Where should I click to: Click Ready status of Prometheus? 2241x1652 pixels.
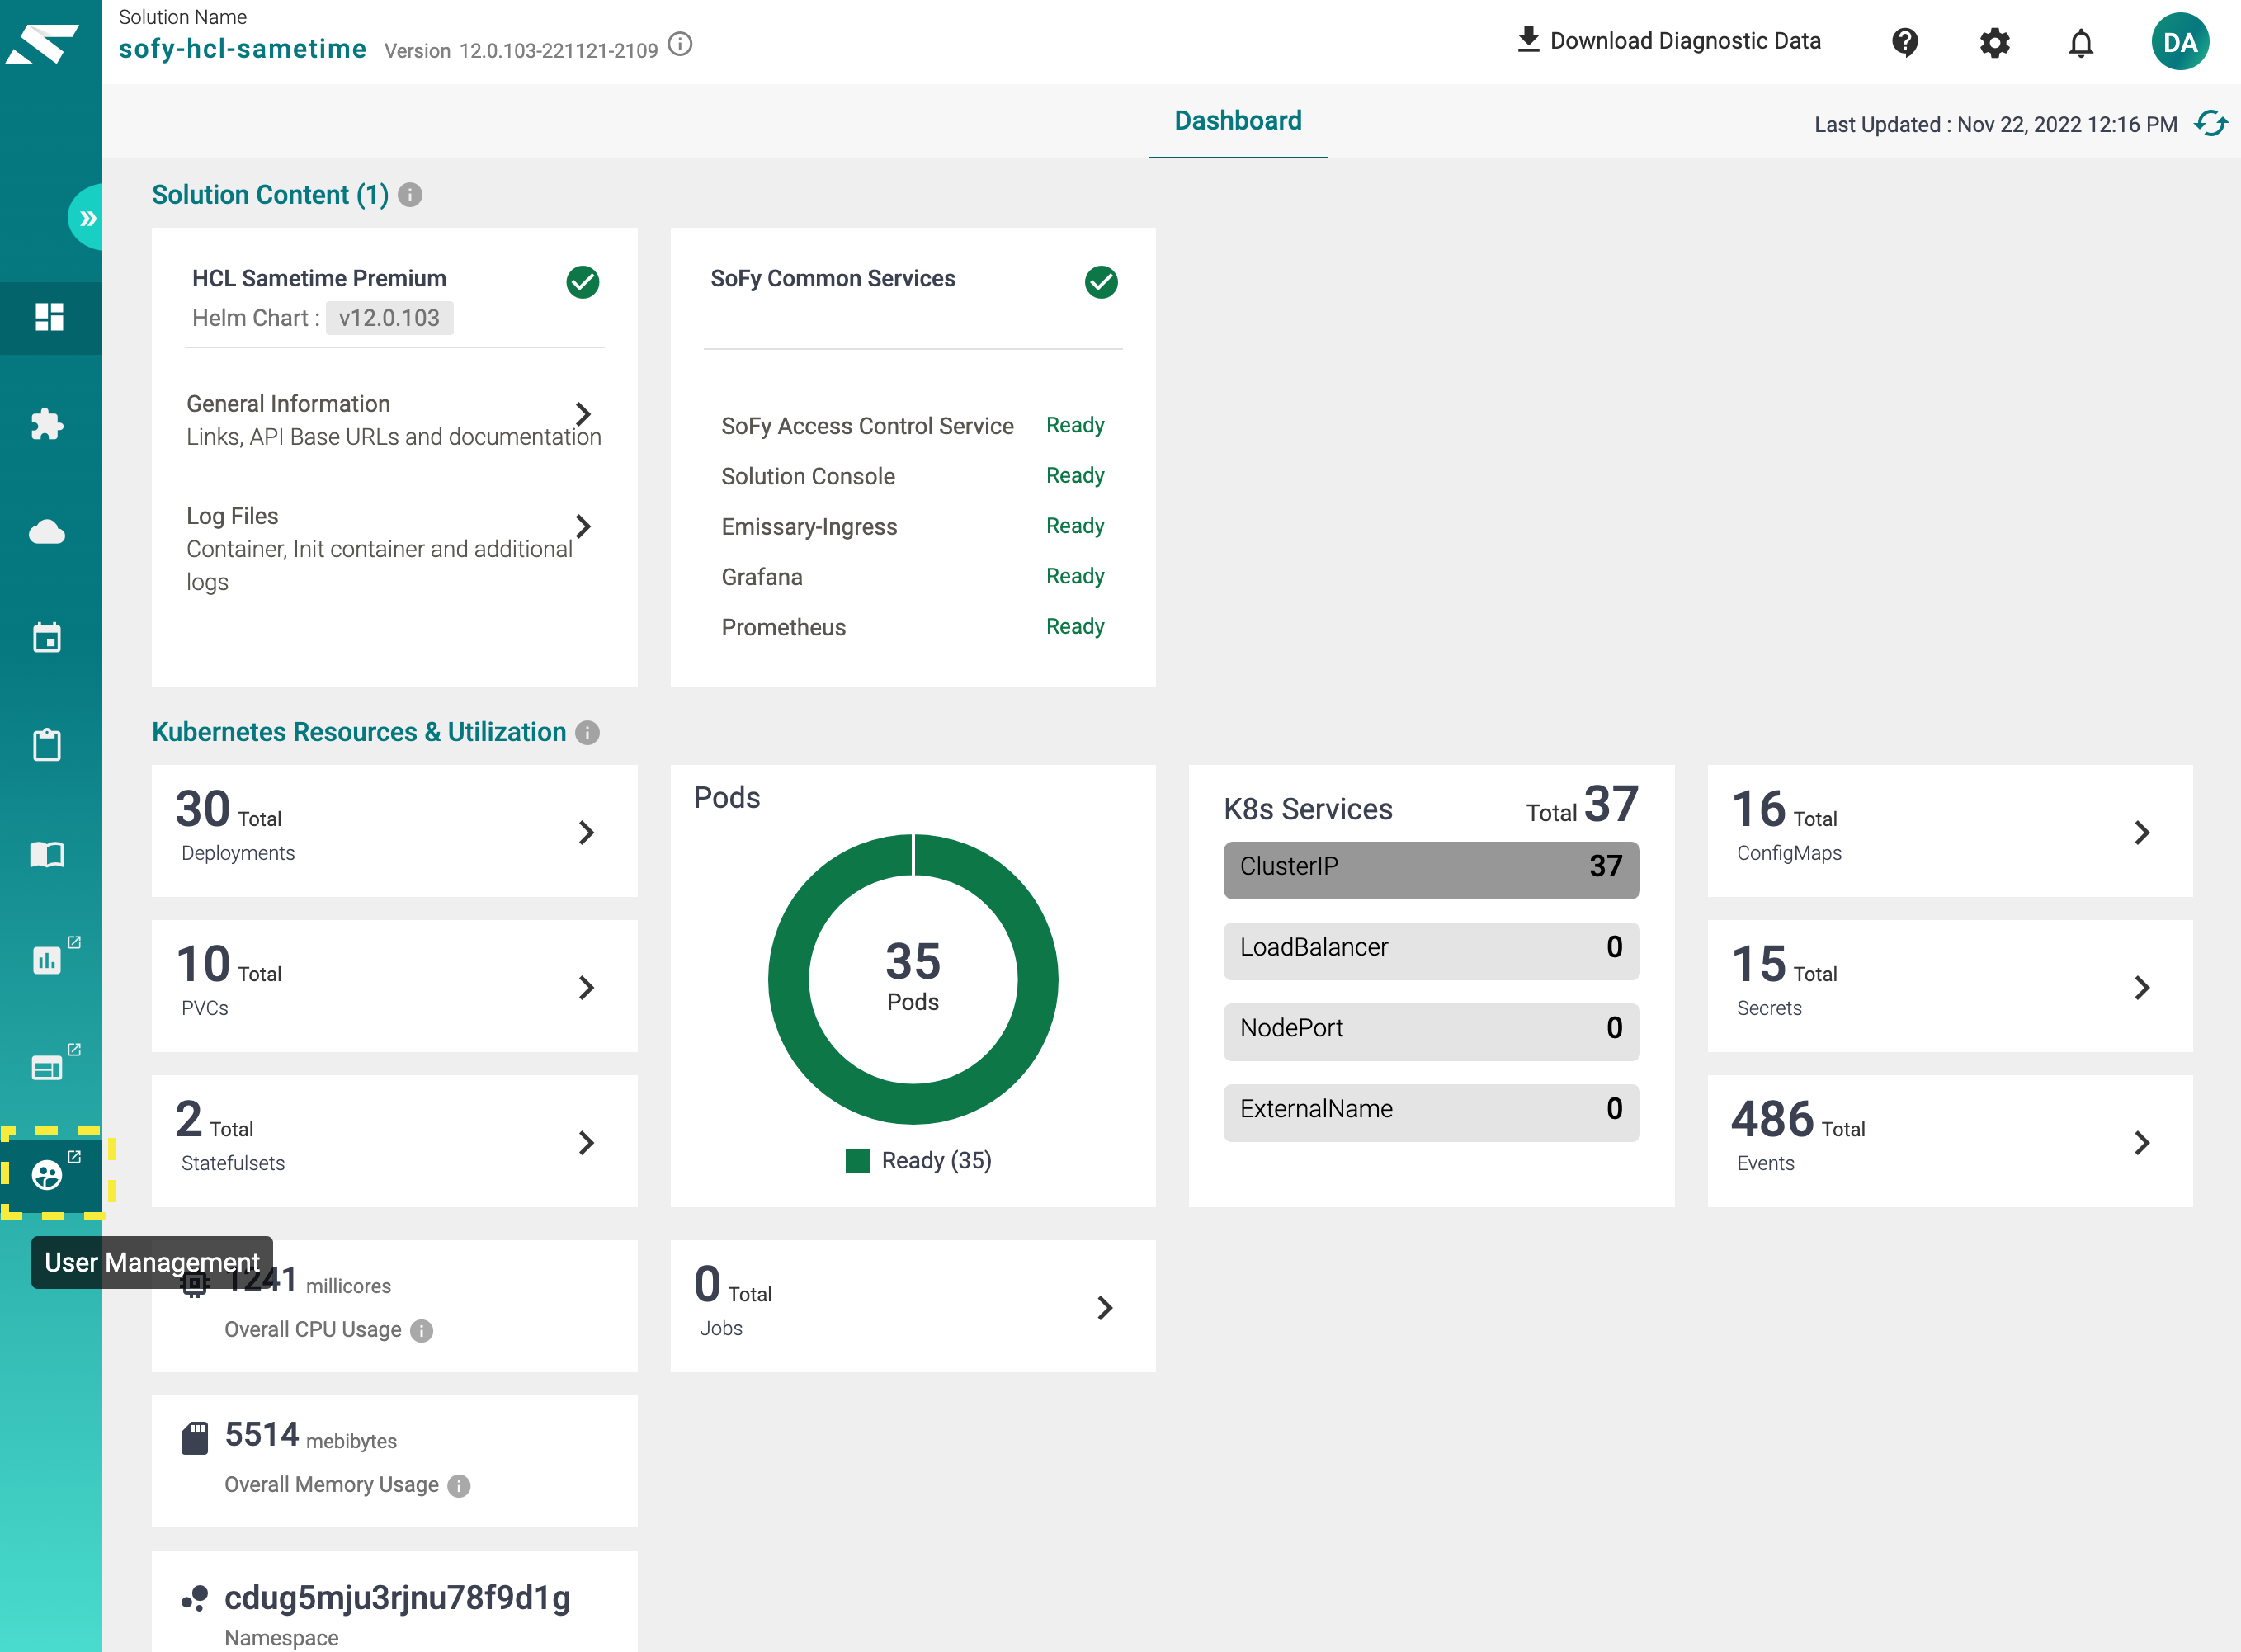[x=1075, y=626]
